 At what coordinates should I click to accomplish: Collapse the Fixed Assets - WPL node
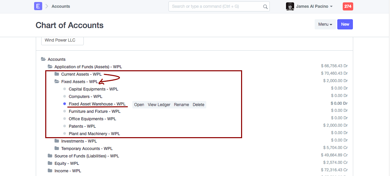pos(79,82)
